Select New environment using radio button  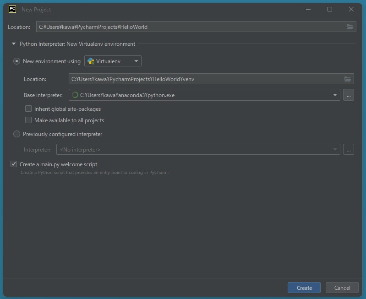[16, 61]
